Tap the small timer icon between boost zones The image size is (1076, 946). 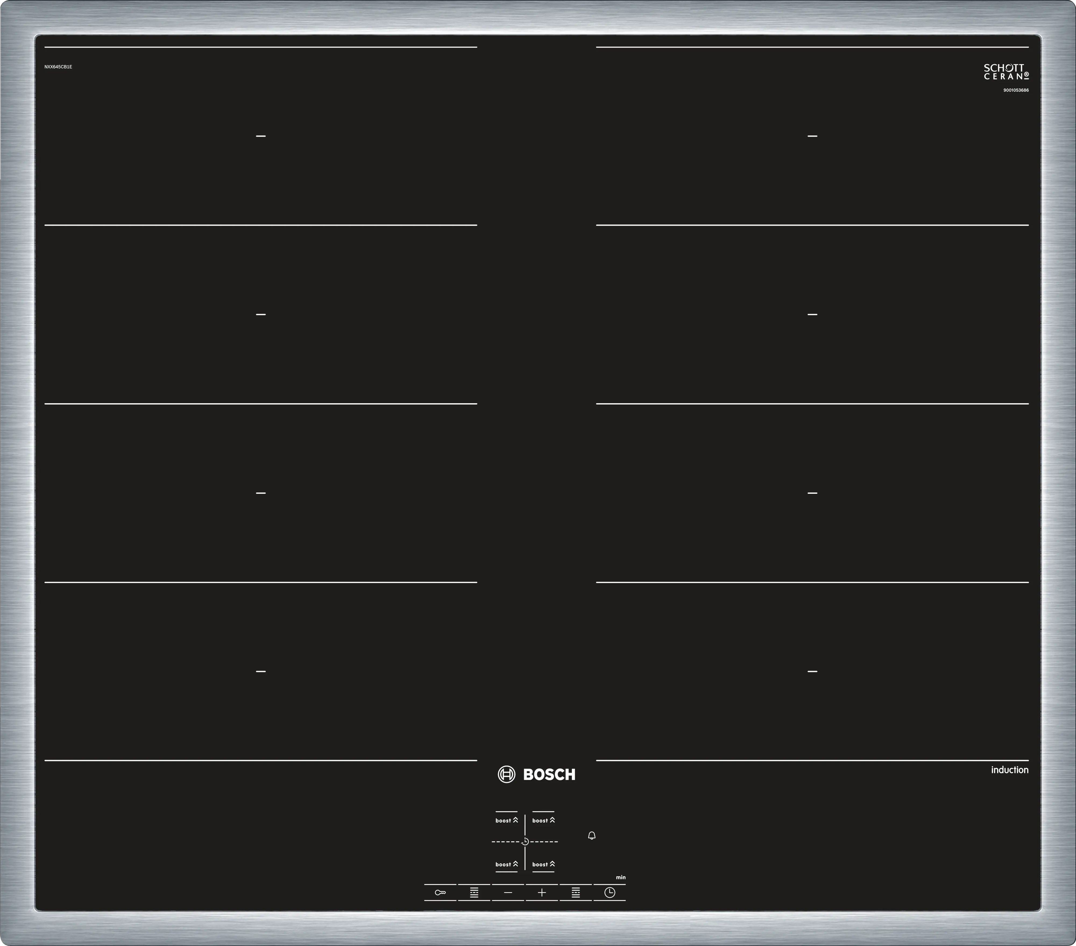point(525,842)
